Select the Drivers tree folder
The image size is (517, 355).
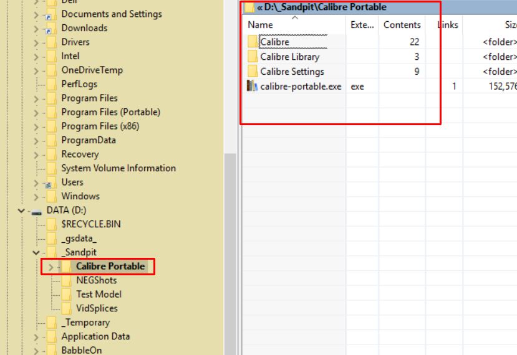click(75, 42)
